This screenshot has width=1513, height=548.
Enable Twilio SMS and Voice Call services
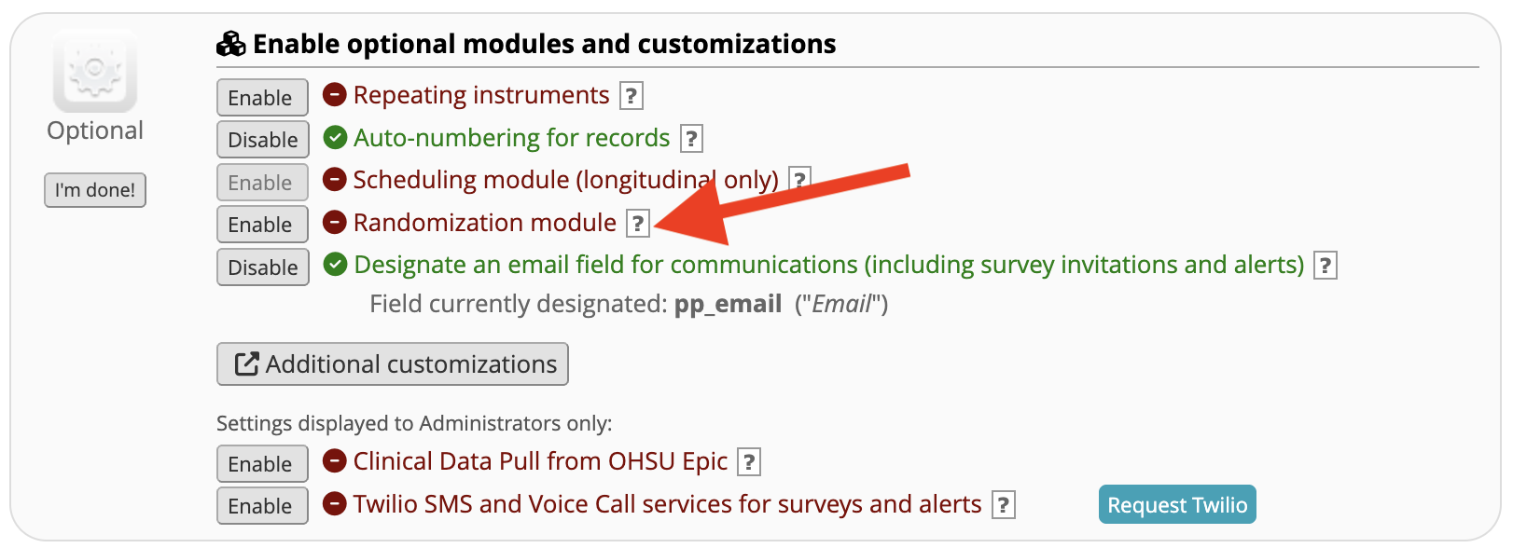pyautogui.click(x=262, y=506)
